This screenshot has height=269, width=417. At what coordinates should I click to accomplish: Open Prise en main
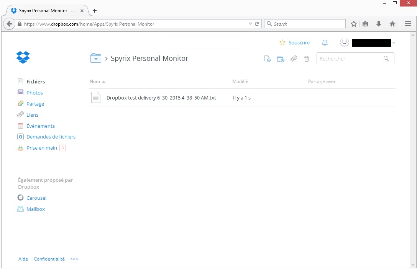click(x=42, y=148)
